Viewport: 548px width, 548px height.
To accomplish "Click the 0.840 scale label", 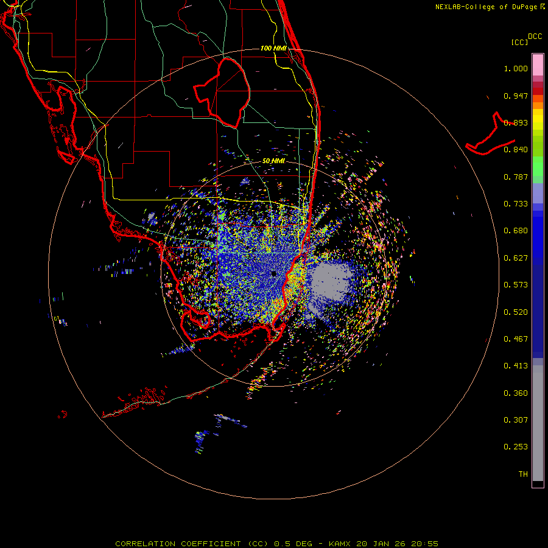I will click(x=516, y=150).
